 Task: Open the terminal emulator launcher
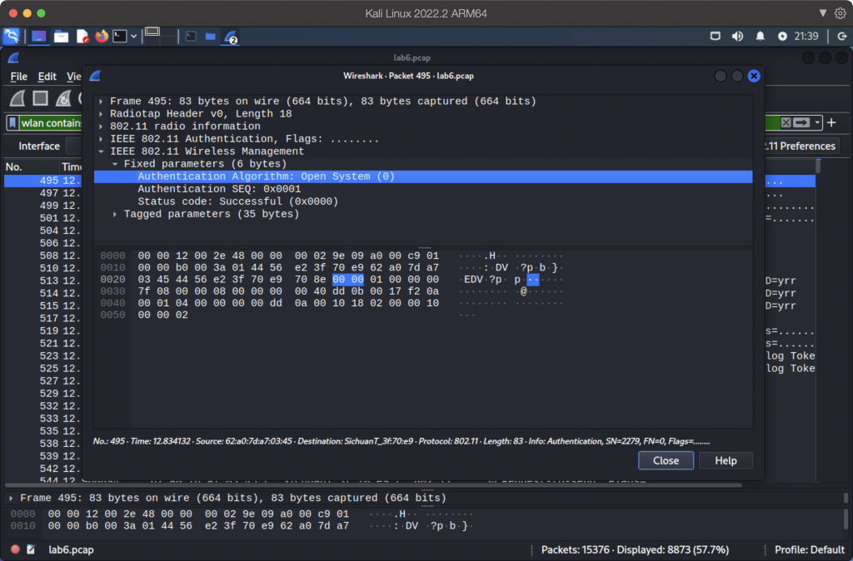pos(120,37)
